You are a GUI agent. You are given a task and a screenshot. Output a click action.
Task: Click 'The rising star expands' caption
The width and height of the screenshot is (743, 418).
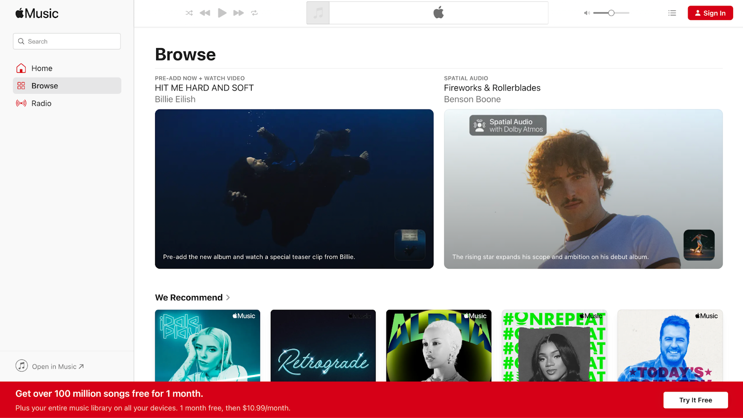click(x=550, y=257)
